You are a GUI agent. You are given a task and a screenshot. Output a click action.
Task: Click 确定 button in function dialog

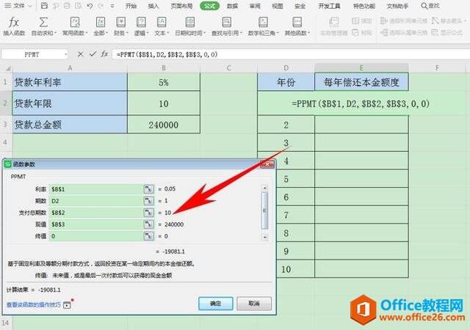pos(215,304)
